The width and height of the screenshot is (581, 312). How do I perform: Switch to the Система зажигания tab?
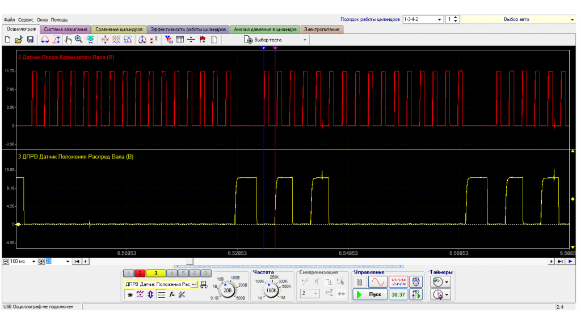tap(66, 29)
